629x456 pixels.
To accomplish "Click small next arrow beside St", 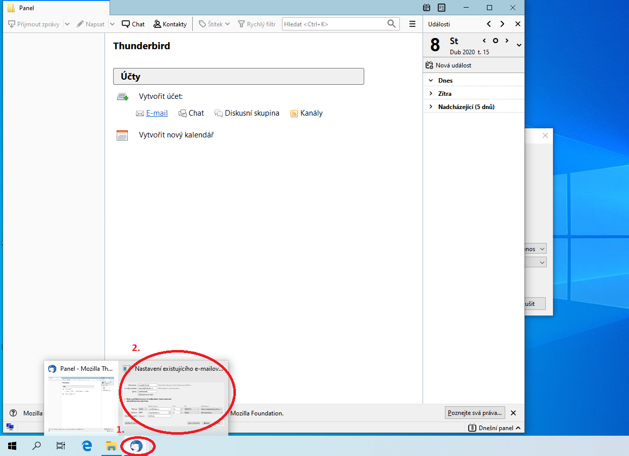I will [x=506, y=41].
